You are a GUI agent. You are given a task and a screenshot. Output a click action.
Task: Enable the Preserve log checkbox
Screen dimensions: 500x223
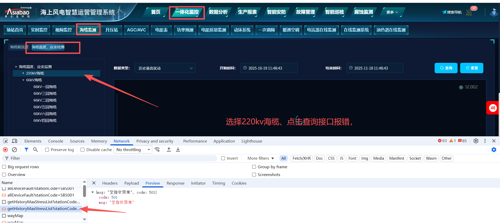coord(47,150)
